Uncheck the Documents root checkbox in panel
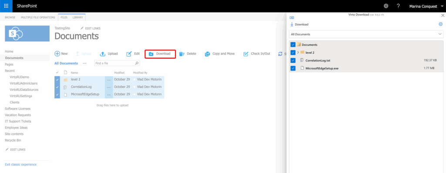The height and width of the screenshot is (173, 446). point(293,45)
